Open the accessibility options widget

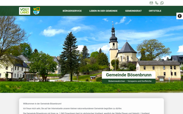180,16
